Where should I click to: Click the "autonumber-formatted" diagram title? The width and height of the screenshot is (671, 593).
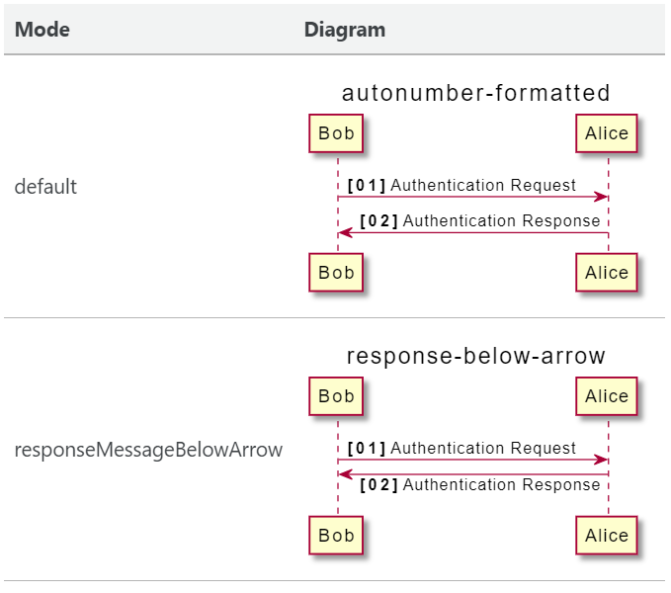click(475, 94)
